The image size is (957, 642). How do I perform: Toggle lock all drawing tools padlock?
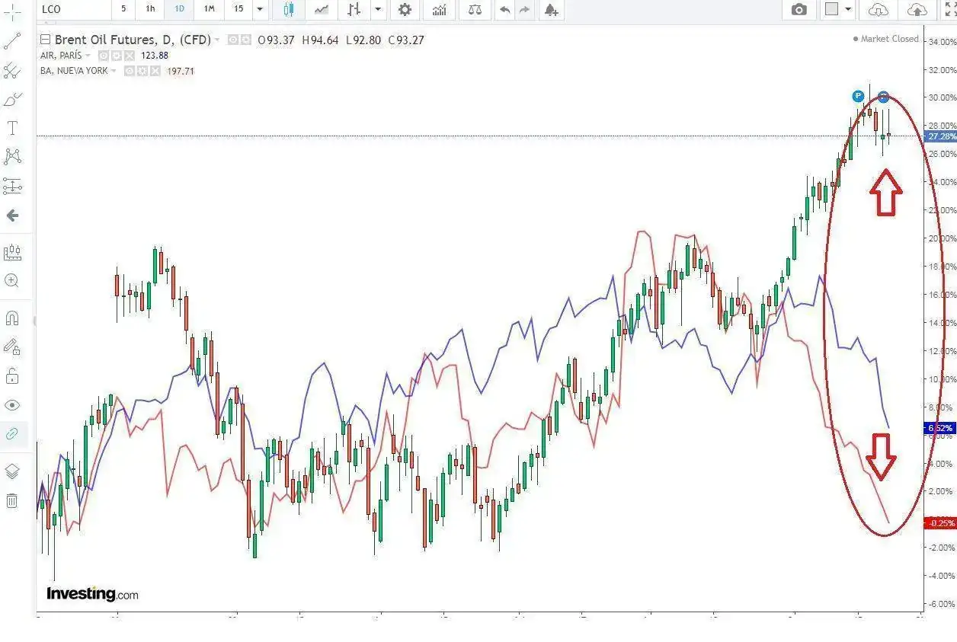click(x=12, y=376)
